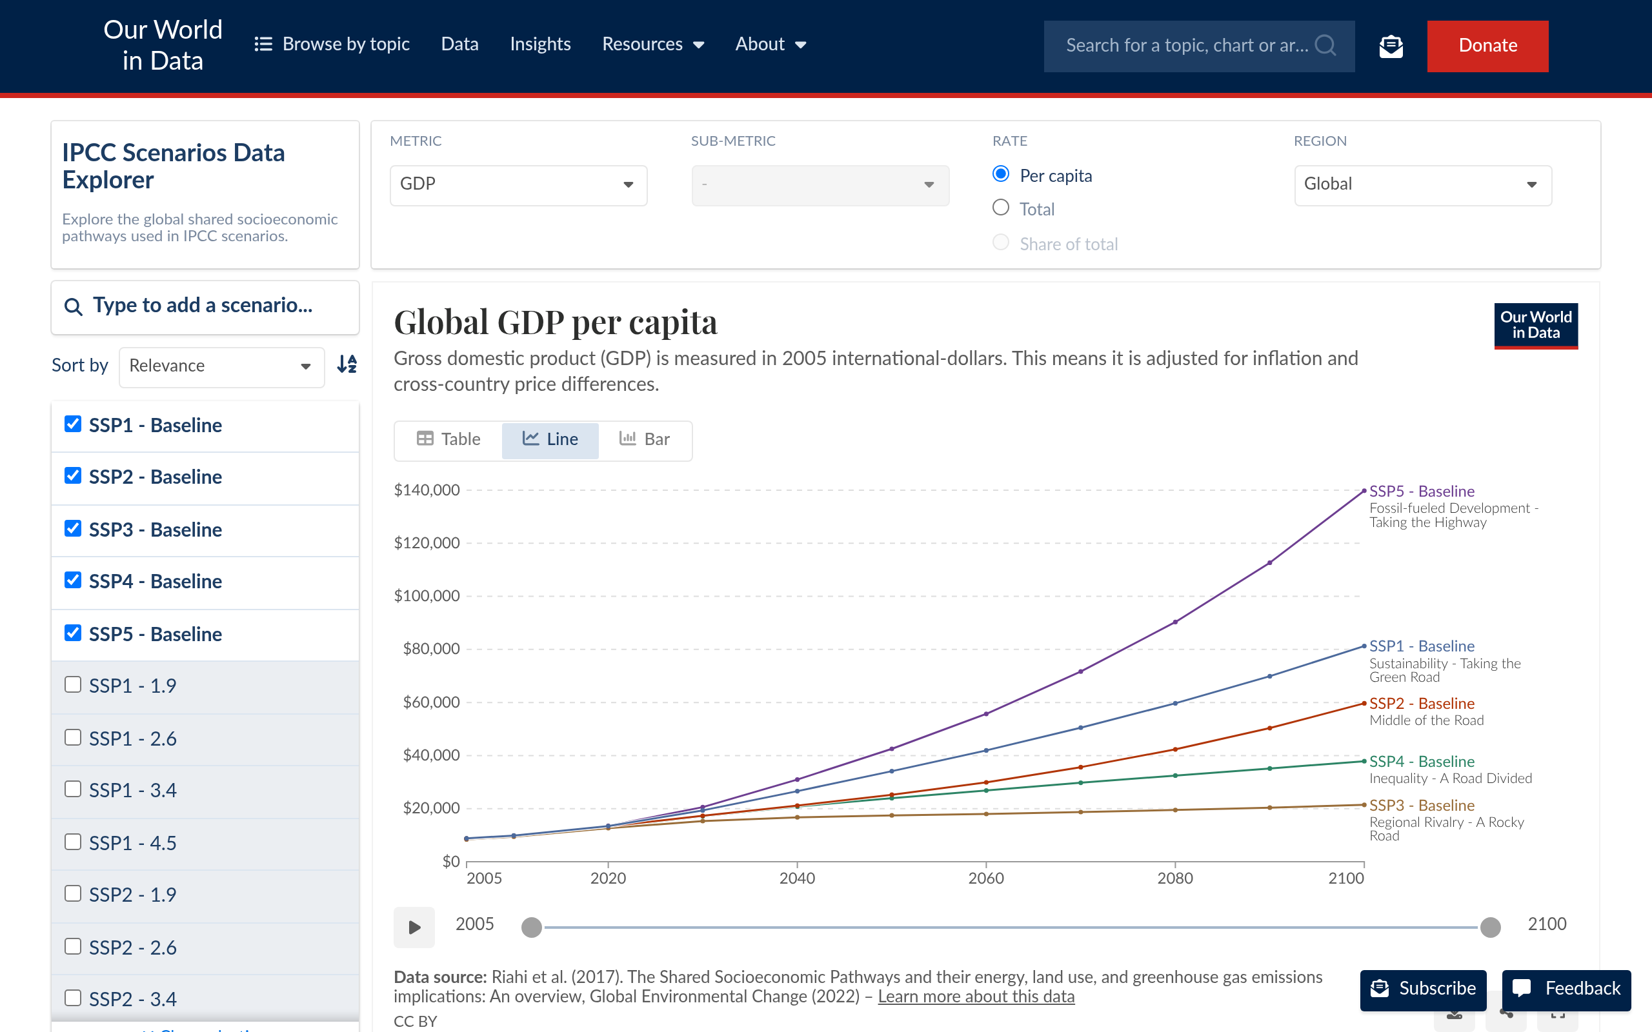Click the IPCC Scenarios Data Explorer heading
Screen dimensions: 1652x1032
point(174,166)
